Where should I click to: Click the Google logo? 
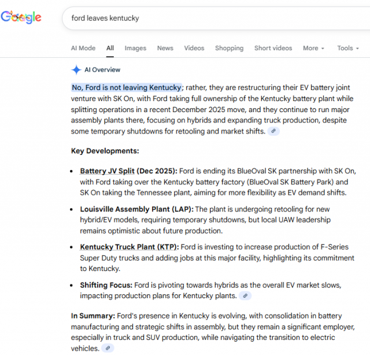21,17
